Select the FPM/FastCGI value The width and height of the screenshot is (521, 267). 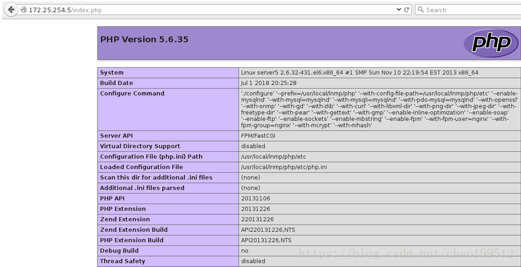click(x=258, y=136)
